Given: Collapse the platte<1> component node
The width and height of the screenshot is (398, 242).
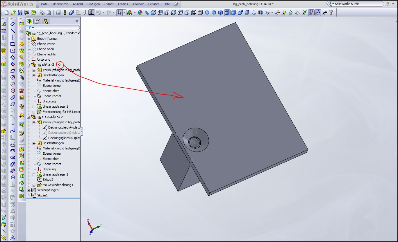Looking at the screenshot, I should 28,65.
